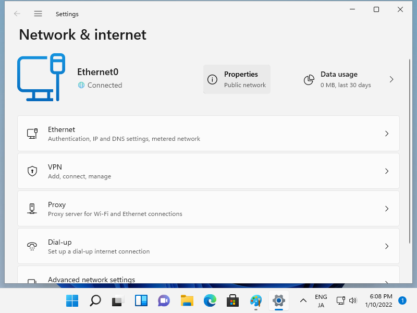
Task: Open Windows Start menu
Action: coord(72,300)
